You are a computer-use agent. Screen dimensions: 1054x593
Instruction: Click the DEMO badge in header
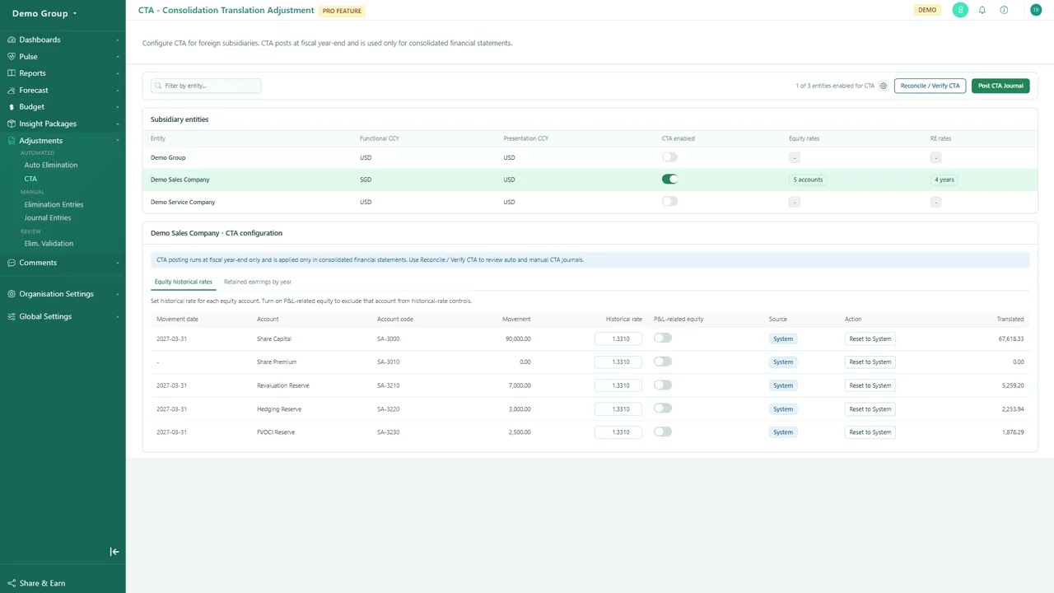pos(927,10)
